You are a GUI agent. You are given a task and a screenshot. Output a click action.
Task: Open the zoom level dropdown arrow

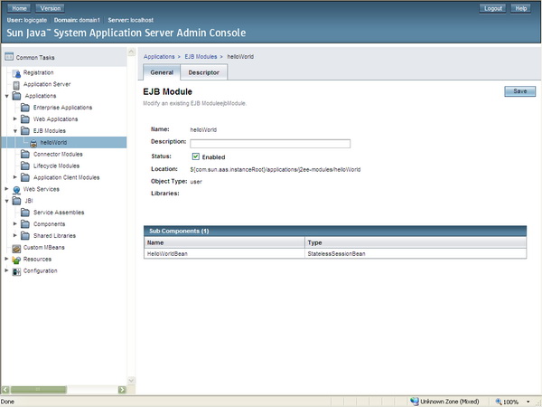(x=528, y=402)
